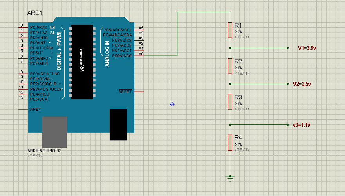345x196 pixels.
Task: Click the blue origin marker crosshair
Action: 172,104
